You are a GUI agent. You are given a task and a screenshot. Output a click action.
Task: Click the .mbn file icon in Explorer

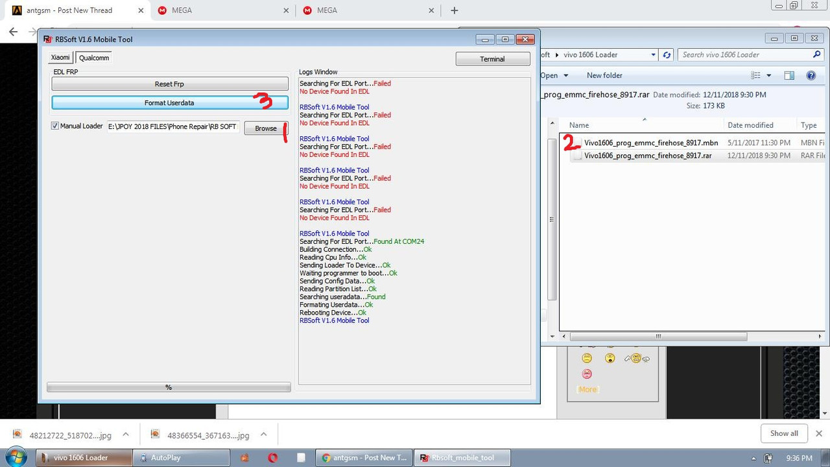576,143
